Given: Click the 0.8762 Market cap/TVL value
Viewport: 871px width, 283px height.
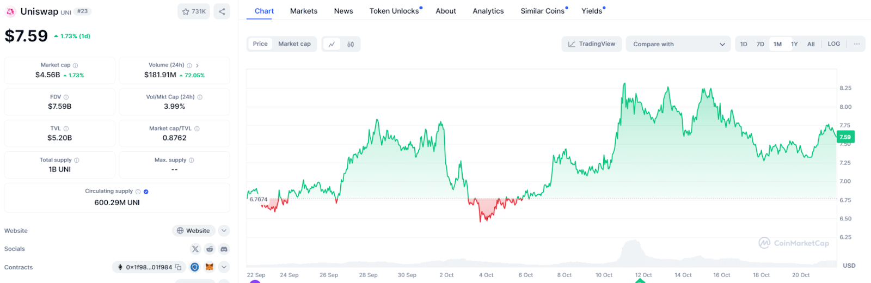Looking at the screenshot, I should tap(175, 138).
